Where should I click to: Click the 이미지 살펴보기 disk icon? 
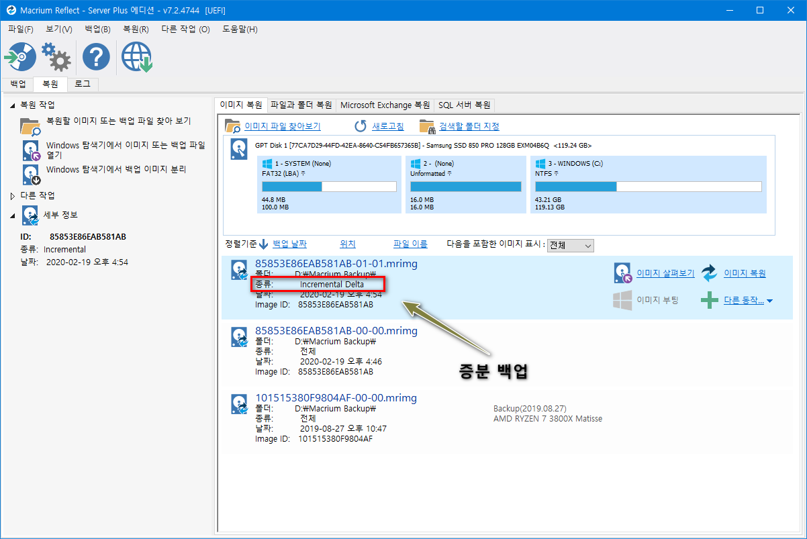pyautogui.click(x=623, y=273)
